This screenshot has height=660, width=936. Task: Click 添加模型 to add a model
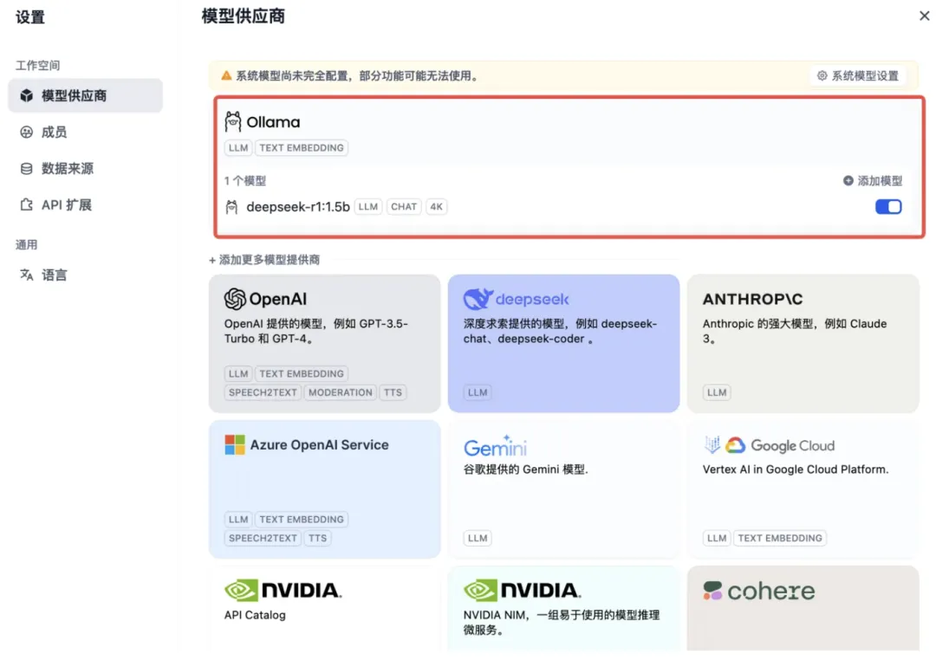tap(873, 181)
